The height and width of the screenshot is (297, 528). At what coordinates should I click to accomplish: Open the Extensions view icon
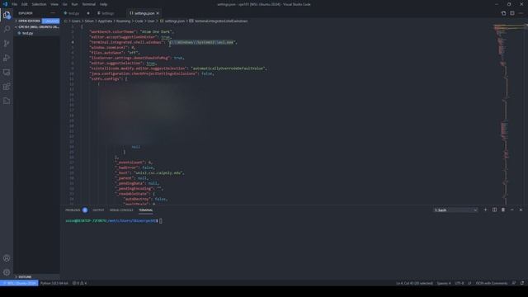tap(7, 87)
